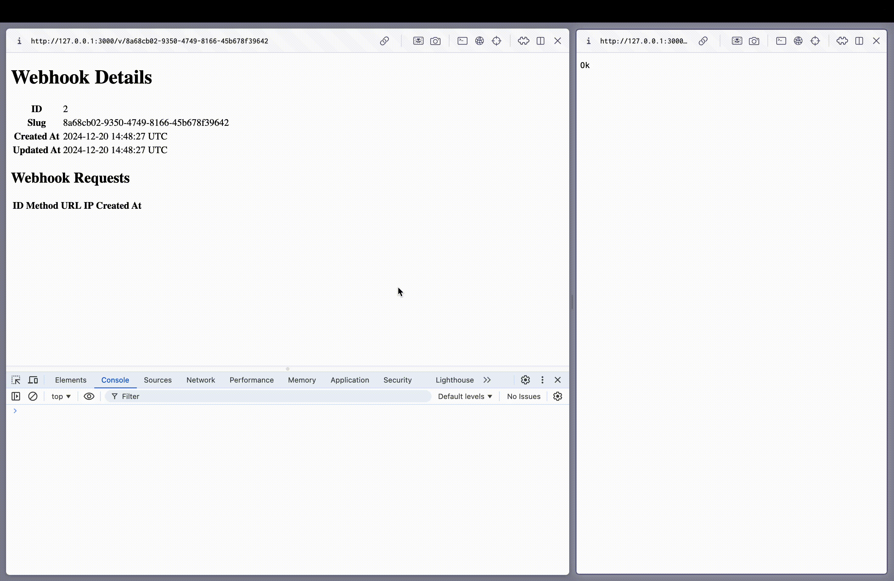Open the Sources tab
This screenshot has width=894, height=581.
point(158,380)
